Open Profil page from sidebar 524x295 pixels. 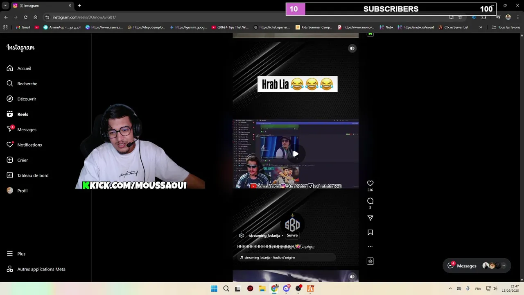pyautogui.click(x=17, y=191)
